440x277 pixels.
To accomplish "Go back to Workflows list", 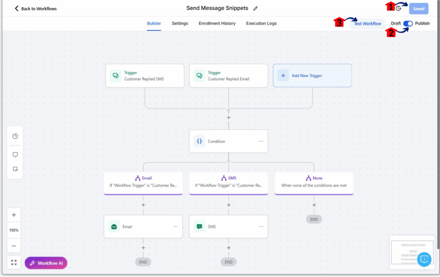I will click(36, 9).
